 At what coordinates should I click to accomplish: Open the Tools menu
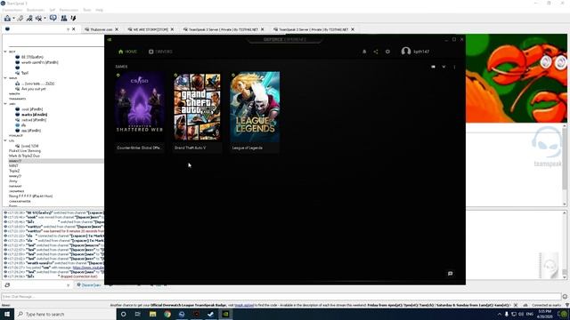(x=87, y=10)
